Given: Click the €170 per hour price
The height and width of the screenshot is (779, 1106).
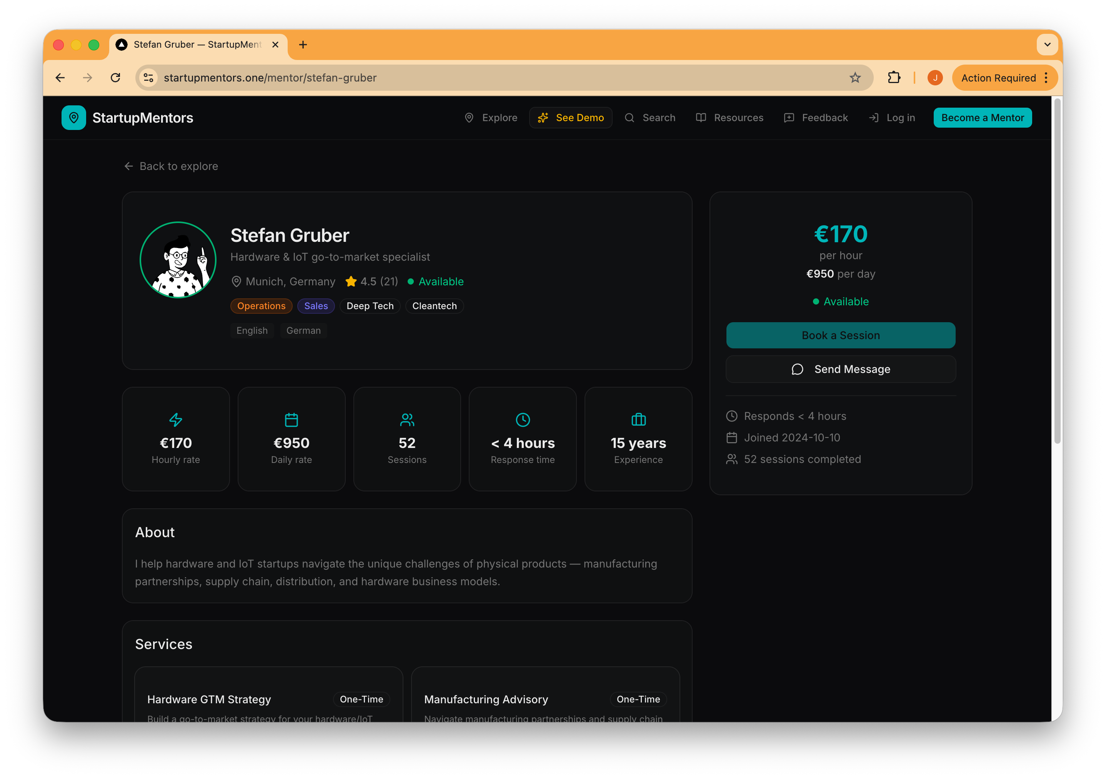Looking at the screenshot, I should coord(841,234).
